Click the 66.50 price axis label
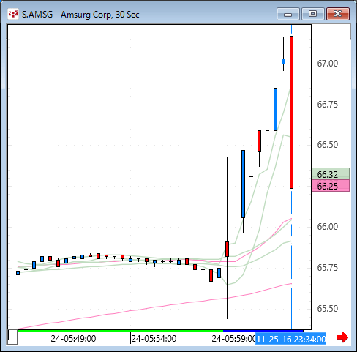This screenshot has height=352, width=357. point(328,145)
